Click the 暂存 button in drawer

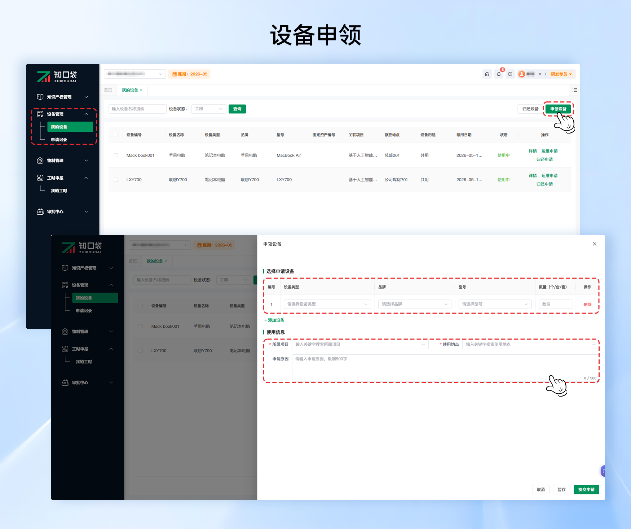pyautogui.click(x=561, y=490)
